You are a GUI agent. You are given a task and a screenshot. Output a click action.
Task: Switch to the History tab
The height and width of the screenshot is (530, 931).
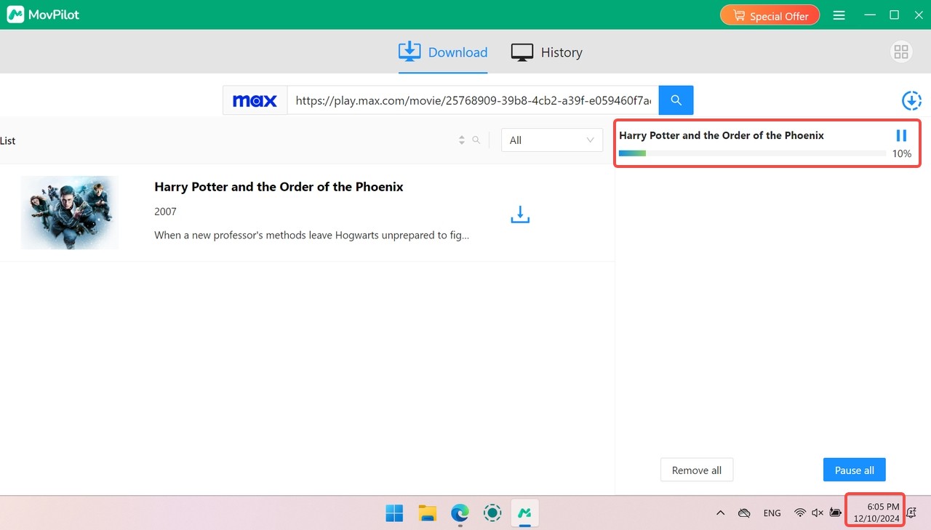[x=546, y=52]
